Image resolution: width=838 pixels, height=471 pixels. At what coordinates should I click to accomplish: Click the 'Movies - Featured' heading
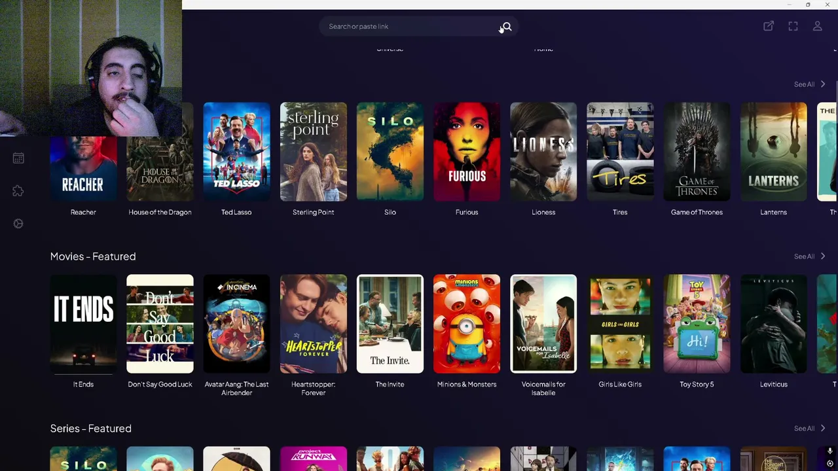pos(93,256)
